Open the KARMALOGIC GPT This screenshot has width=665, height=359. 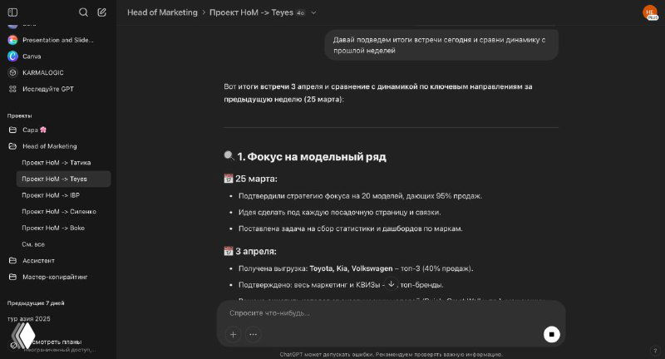click(x=43, y=72)
